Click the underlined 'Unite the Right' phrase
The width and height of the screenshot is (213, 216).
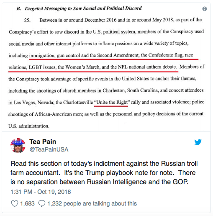(111, 102)
